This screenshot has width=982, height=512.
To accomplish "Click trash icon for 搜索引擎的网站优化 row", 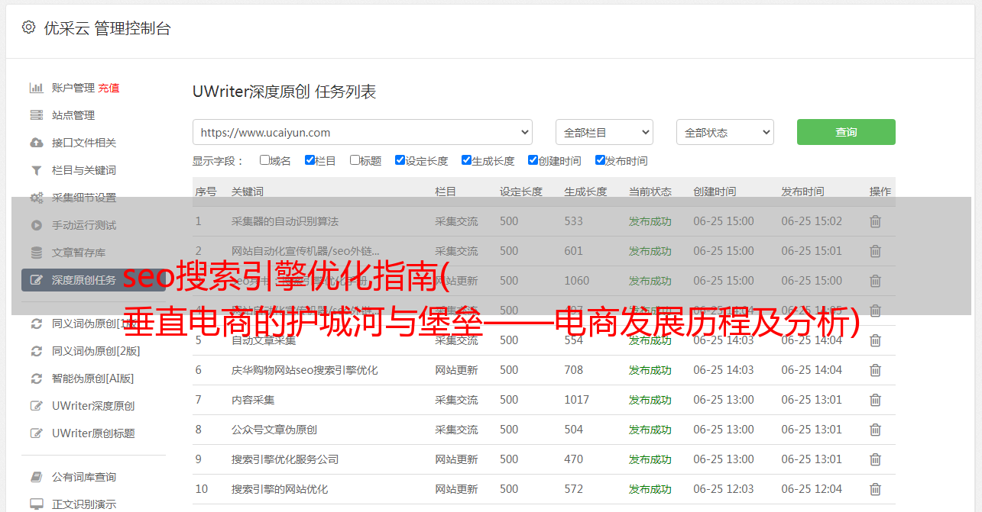I will [875, 489].
